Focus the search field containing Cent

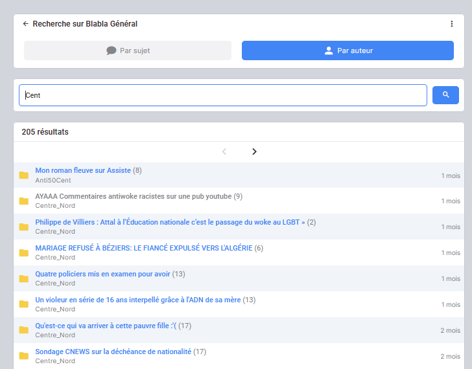tap(222, 95)
